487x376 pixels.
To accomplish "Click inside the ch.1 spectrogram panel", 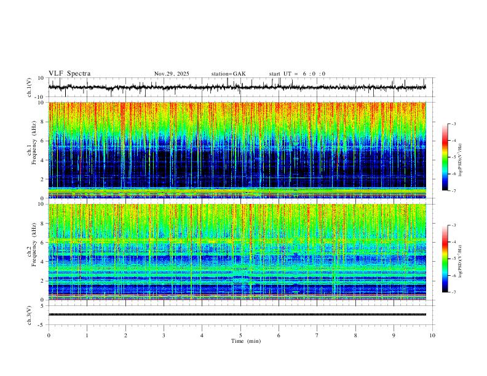I will coord(237,150).
